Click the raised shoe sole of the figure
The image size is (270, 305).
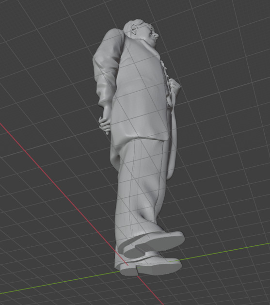pos(154,245)
